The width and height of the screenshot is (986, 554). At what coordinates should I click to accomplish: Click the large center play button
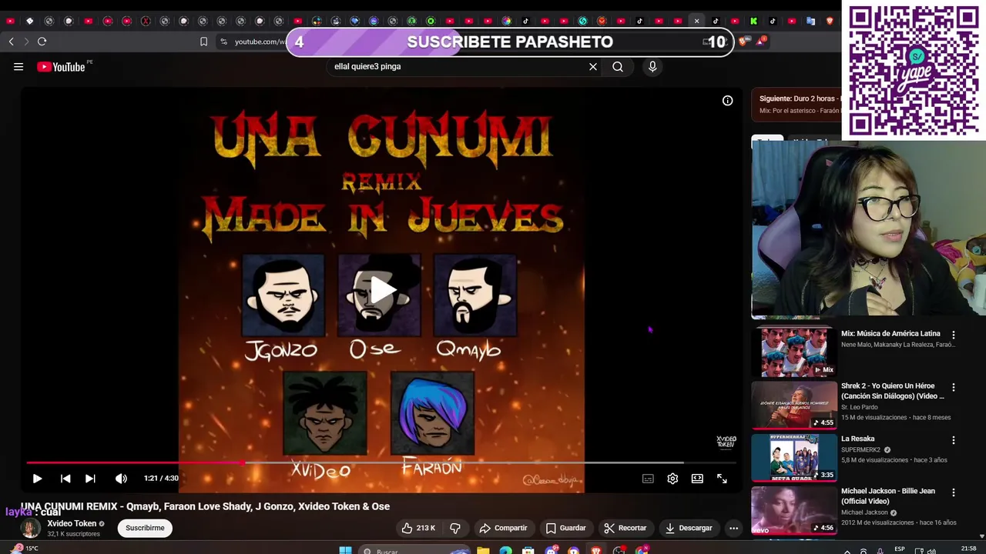pos(381,290)
